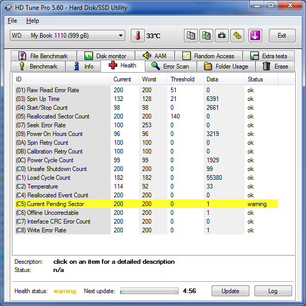306x306 pixels.
Task: Open the File menu
Action: (12, 21)
